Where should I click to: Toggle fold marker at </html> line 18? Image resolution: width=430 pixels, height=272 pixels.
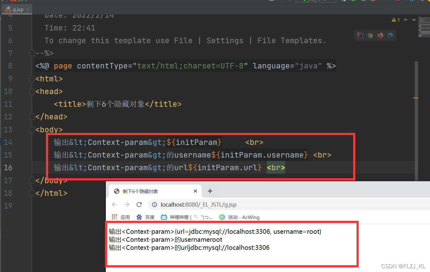(x=32, y=193)
